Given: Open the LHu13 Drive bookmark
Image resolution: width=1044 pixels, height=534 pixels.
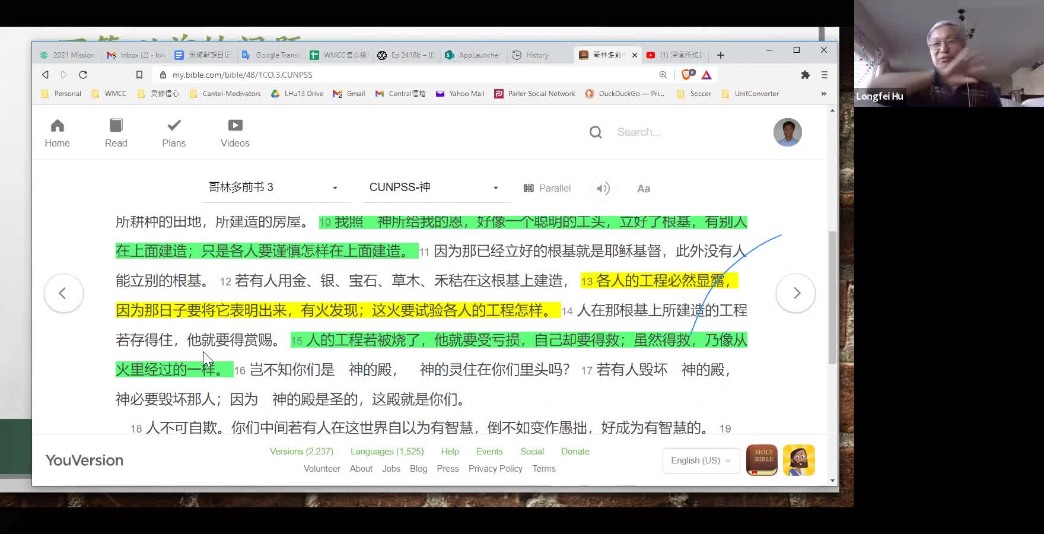Looking at the screenshot, I should point(297,94).
